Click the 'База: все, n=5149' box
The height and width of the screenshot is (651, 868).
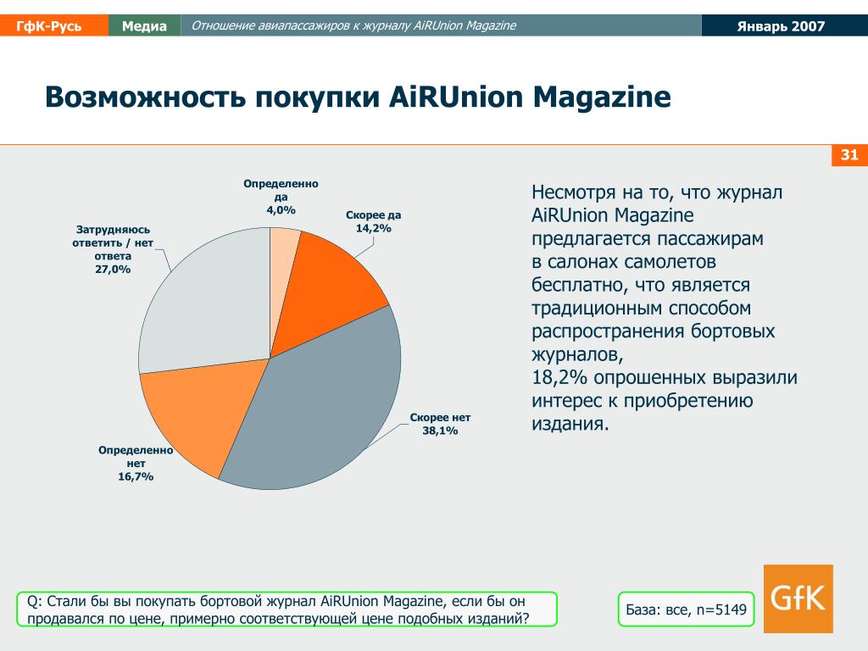[686, 609]
